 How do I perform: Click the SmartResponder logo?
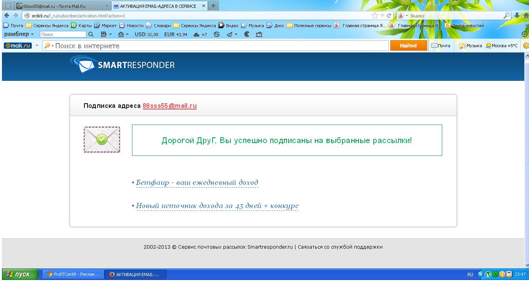click(x=122, y=65)
